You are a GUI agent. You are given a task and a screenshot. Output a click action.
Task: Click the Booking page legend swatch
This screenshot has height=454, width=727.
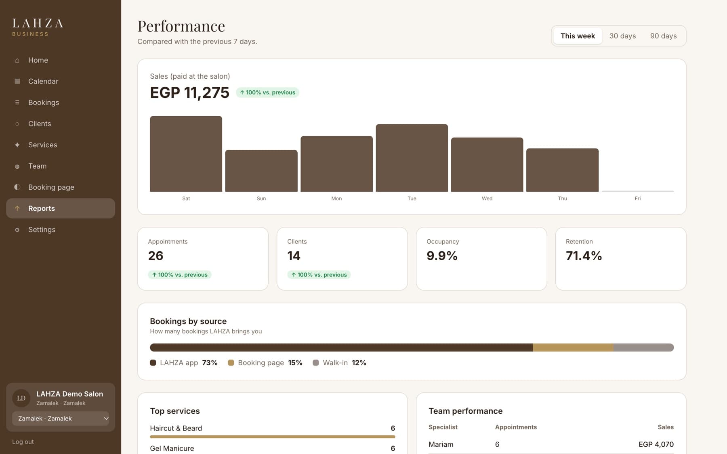231,363
